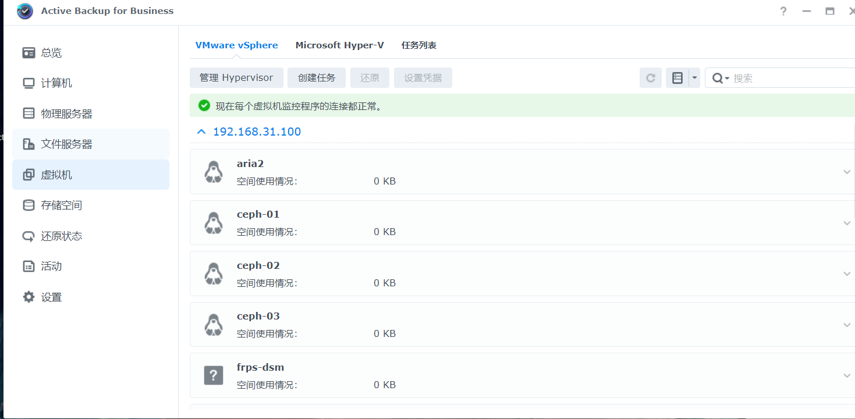Image resolution: width=855 pixels, height=419 pixels.
Task: Click the list view mode icon
Action: pos(677,78)
